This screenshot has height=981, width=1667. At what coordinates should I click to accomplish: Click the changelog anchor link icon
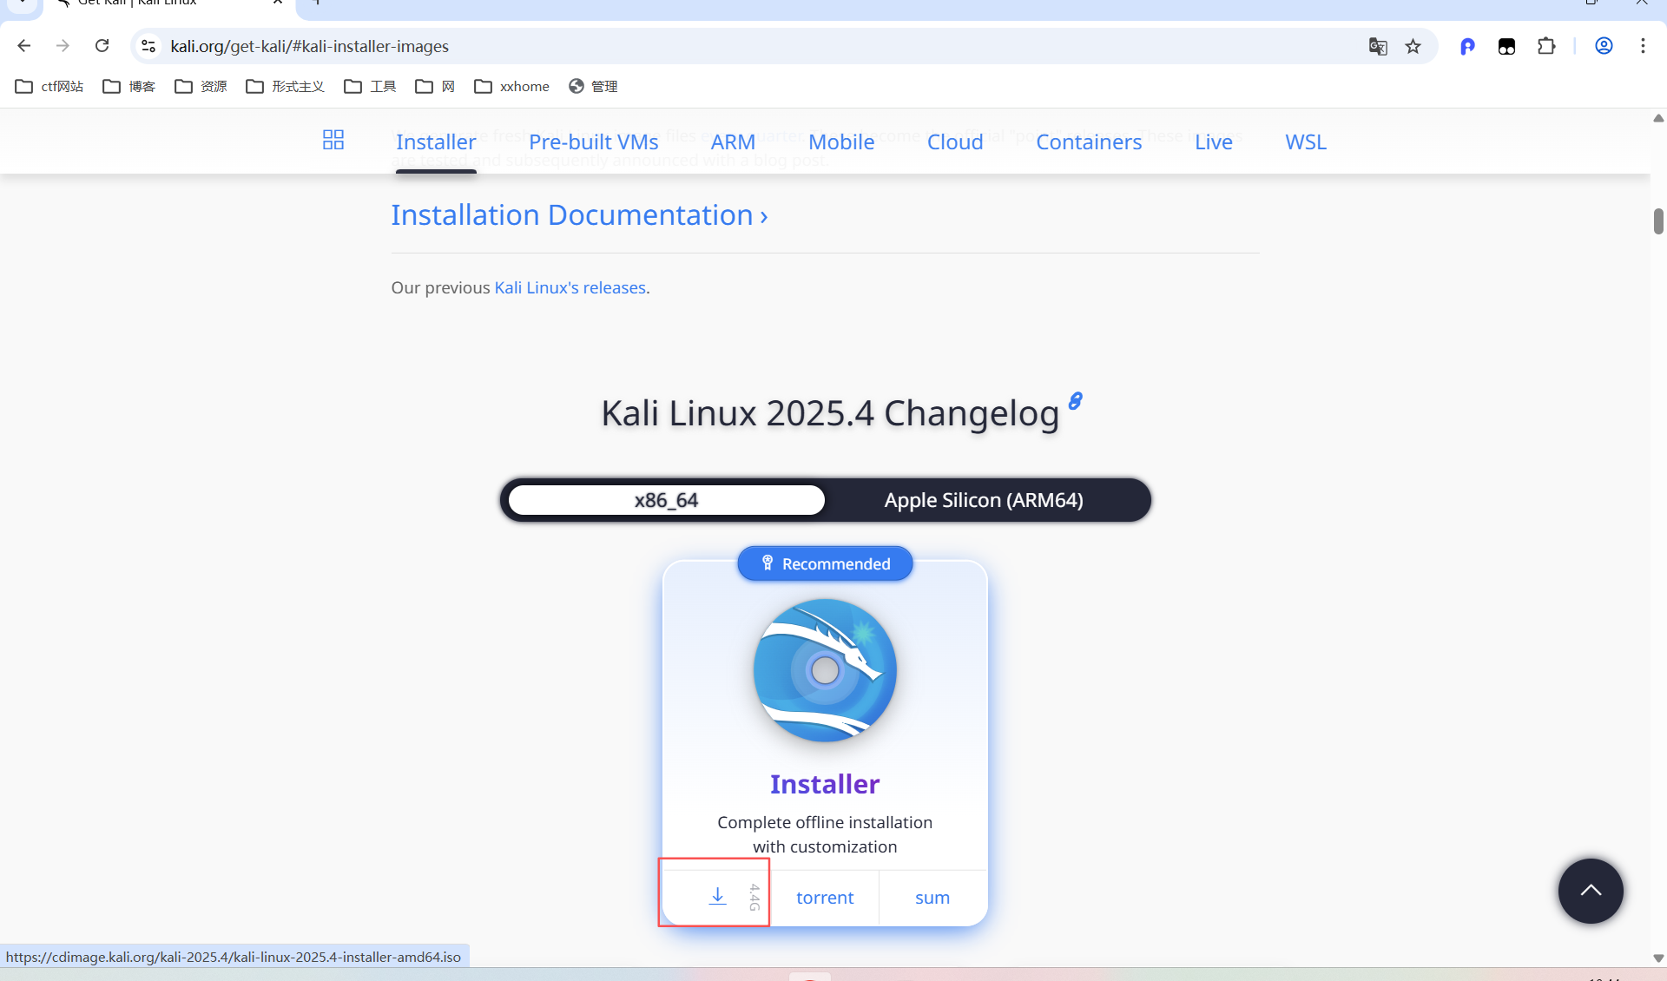coord(1076,400)
